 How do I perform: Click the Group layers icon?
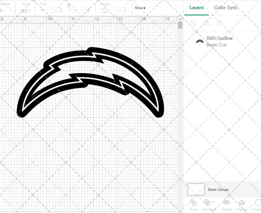coord(193,23)
